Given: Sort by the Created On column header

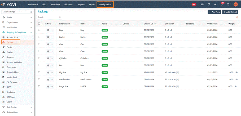Looking at the screenshot, I should [x=150, y=24].
